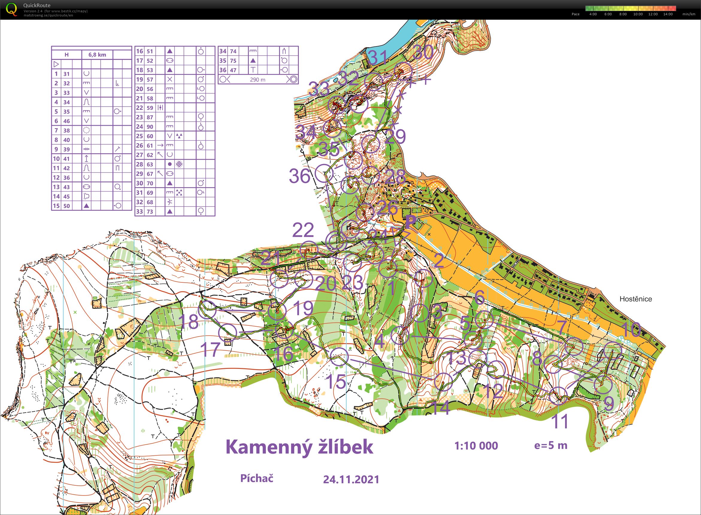
Task: Click the Hostěnice place name label
Action: point(635,299)
